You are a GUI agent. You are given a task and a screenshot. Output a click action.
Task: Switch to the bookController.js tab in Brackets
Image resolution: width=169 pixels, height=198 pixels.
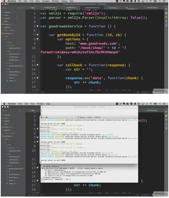tap(50, 8)
